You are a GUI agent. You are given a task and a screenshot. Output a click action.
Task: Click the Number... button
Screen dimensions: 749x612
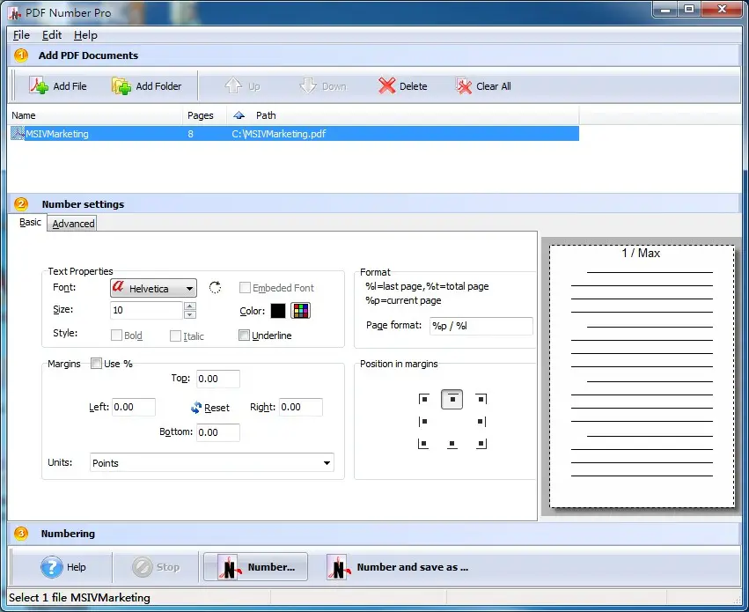[x=255, y=567]
